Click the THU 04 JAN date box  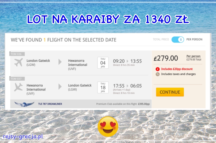click(103, 63)
